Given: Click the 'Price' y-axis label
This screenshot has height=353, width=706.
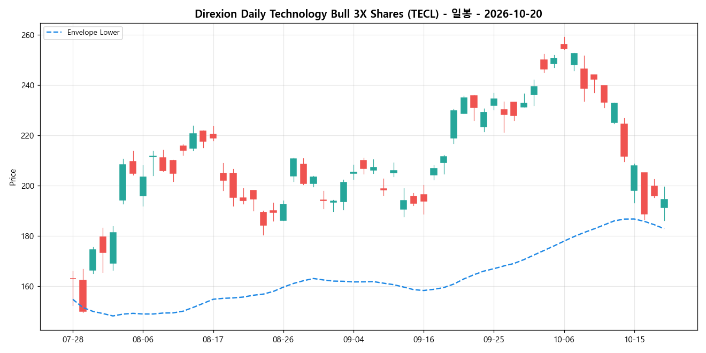Looking at the screenshot, I should coord(13,176).
